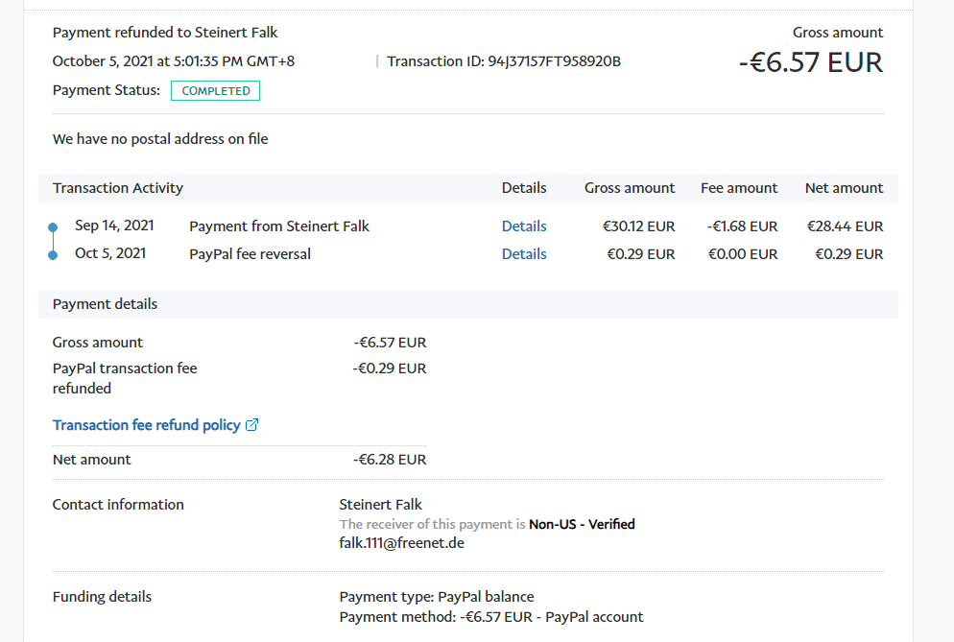Viewport: 954px width, 642px height.
Task: Click the external link icon beside refund policy
Action: (x=252, y=425)
